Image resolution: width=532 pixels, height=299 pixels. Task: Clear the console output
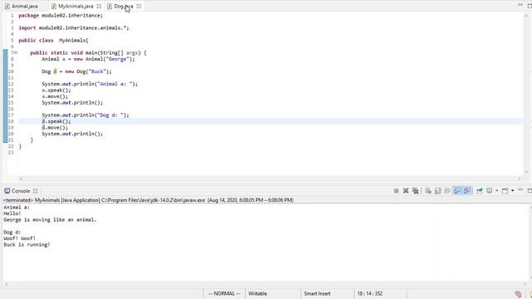428,191
